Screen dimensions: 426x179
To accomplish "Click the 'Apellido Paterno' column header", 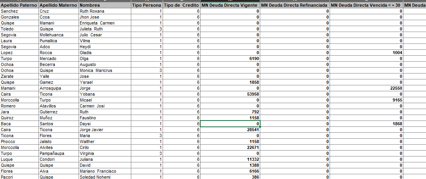I will [x=19, y=6].
